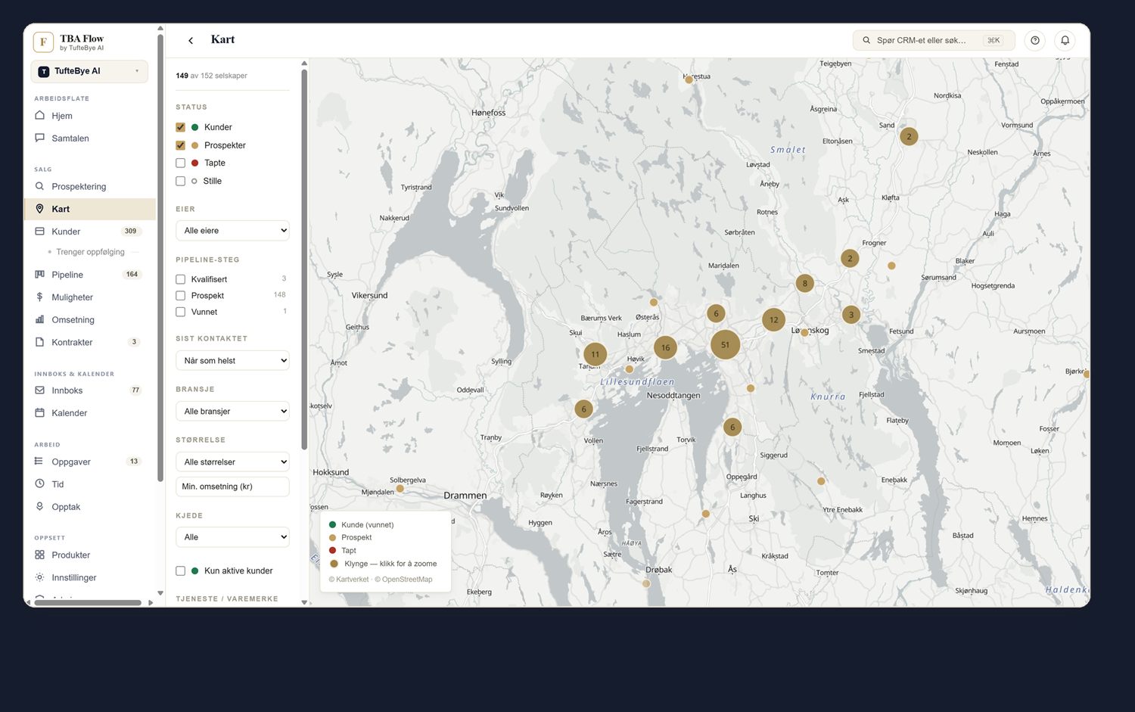This screenshot has height=712, width=1135.
Task: Check the Vunnet pipeline step
Action: tap(180, 312)
